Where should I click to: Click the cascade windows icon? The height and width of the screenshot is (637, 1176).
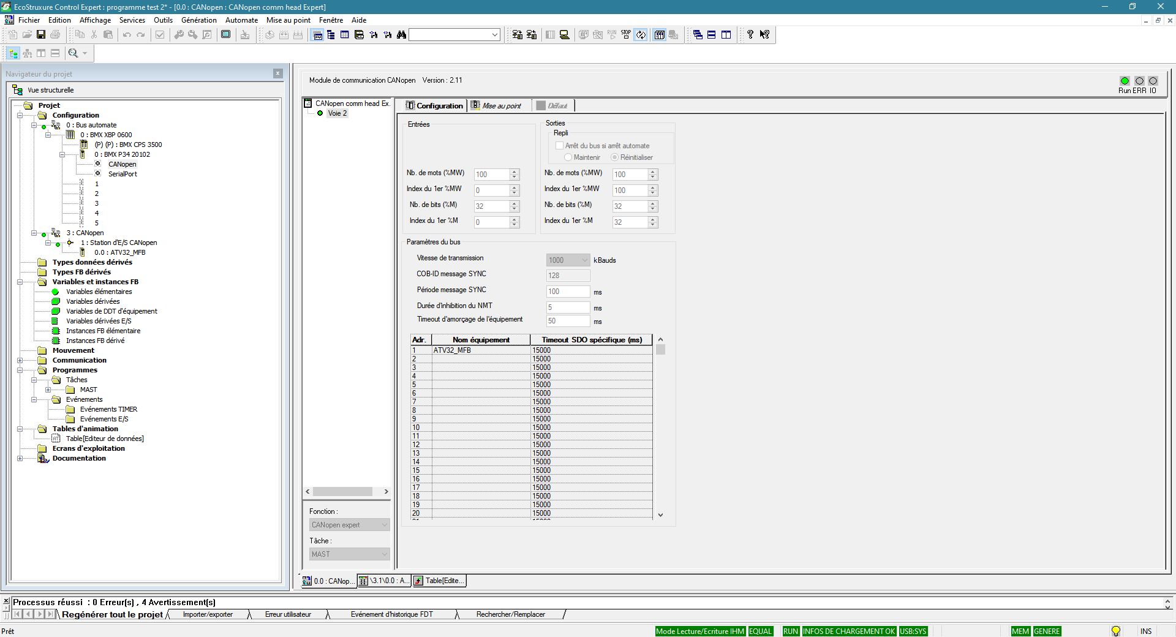coord(698,35)
